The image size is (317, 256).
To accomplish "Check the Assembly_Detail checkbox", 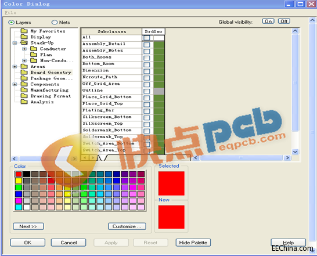I will coord(147,45).
